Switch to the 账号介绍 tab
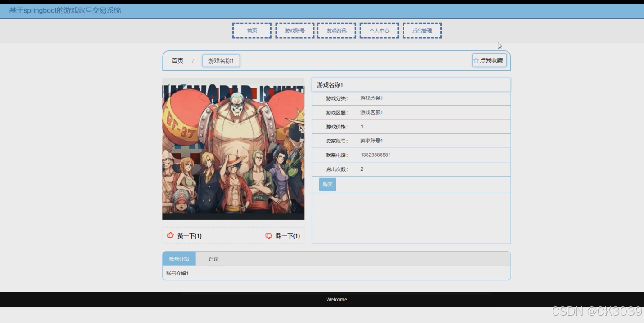This screenshot has height=323, width=644. tap(179, 258)
